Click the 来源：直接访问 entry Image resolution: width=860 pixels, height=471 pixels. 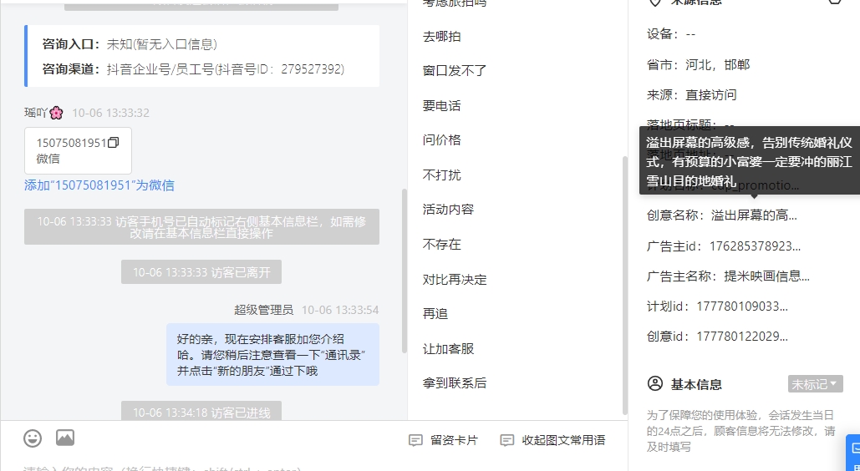coord(692,95)
